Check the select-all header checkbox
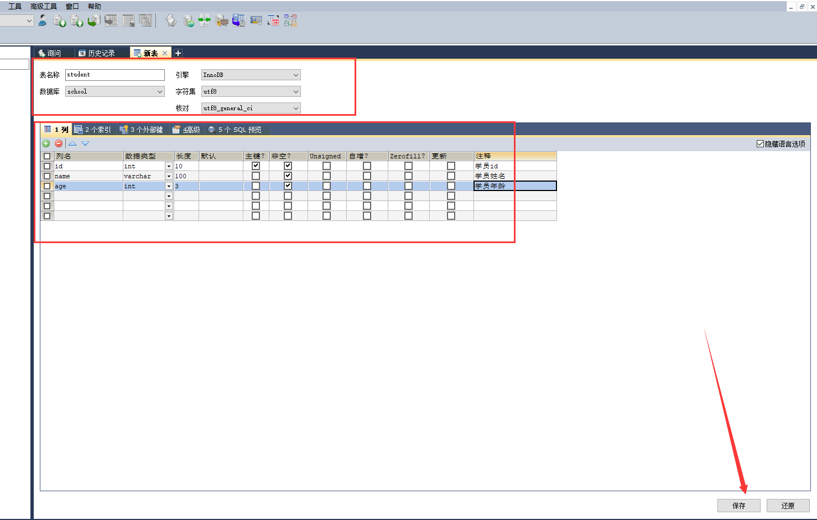 point(47,156)
